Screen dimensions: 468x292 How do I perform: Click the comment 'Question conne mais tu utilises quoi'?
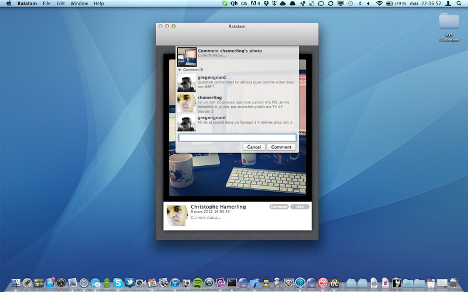pos(246,84)
